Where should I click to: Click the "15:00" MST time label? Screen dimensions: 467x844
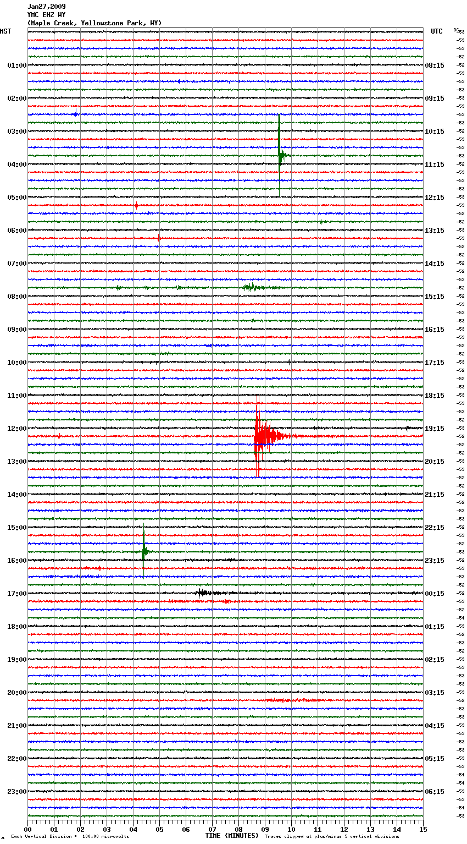click(17, 528)
